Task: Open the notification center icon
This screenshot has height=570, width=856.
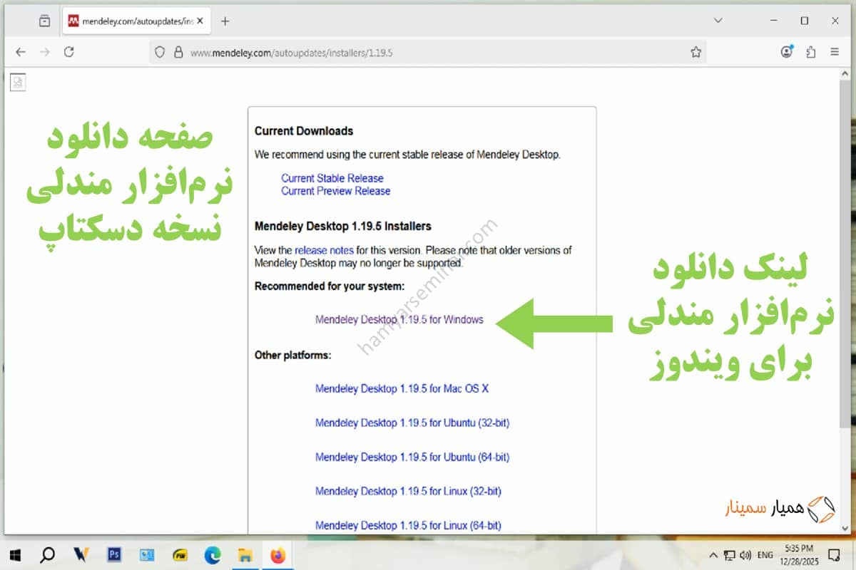Action: tap(835, 554)
